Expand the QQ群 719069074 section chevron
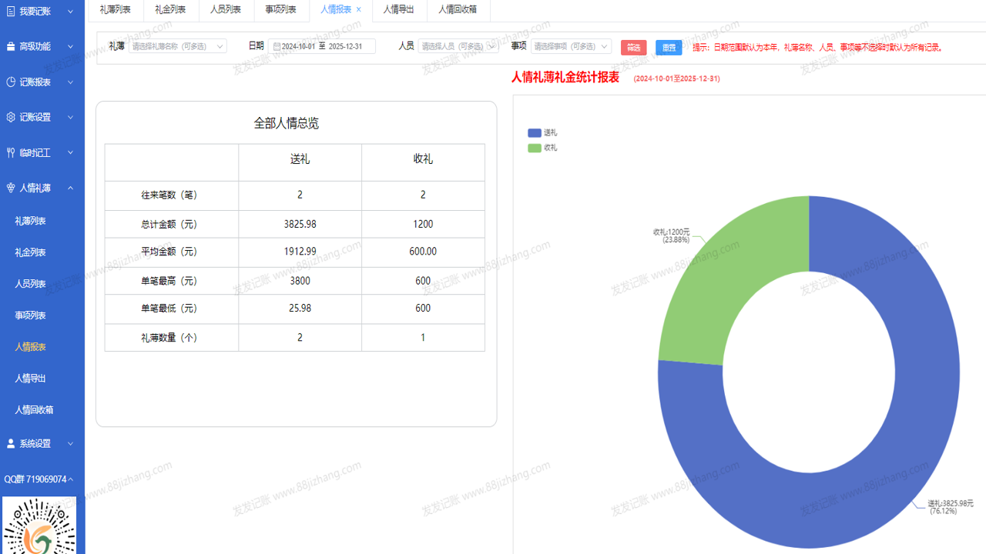986x554 pixels. pos(71,479)
